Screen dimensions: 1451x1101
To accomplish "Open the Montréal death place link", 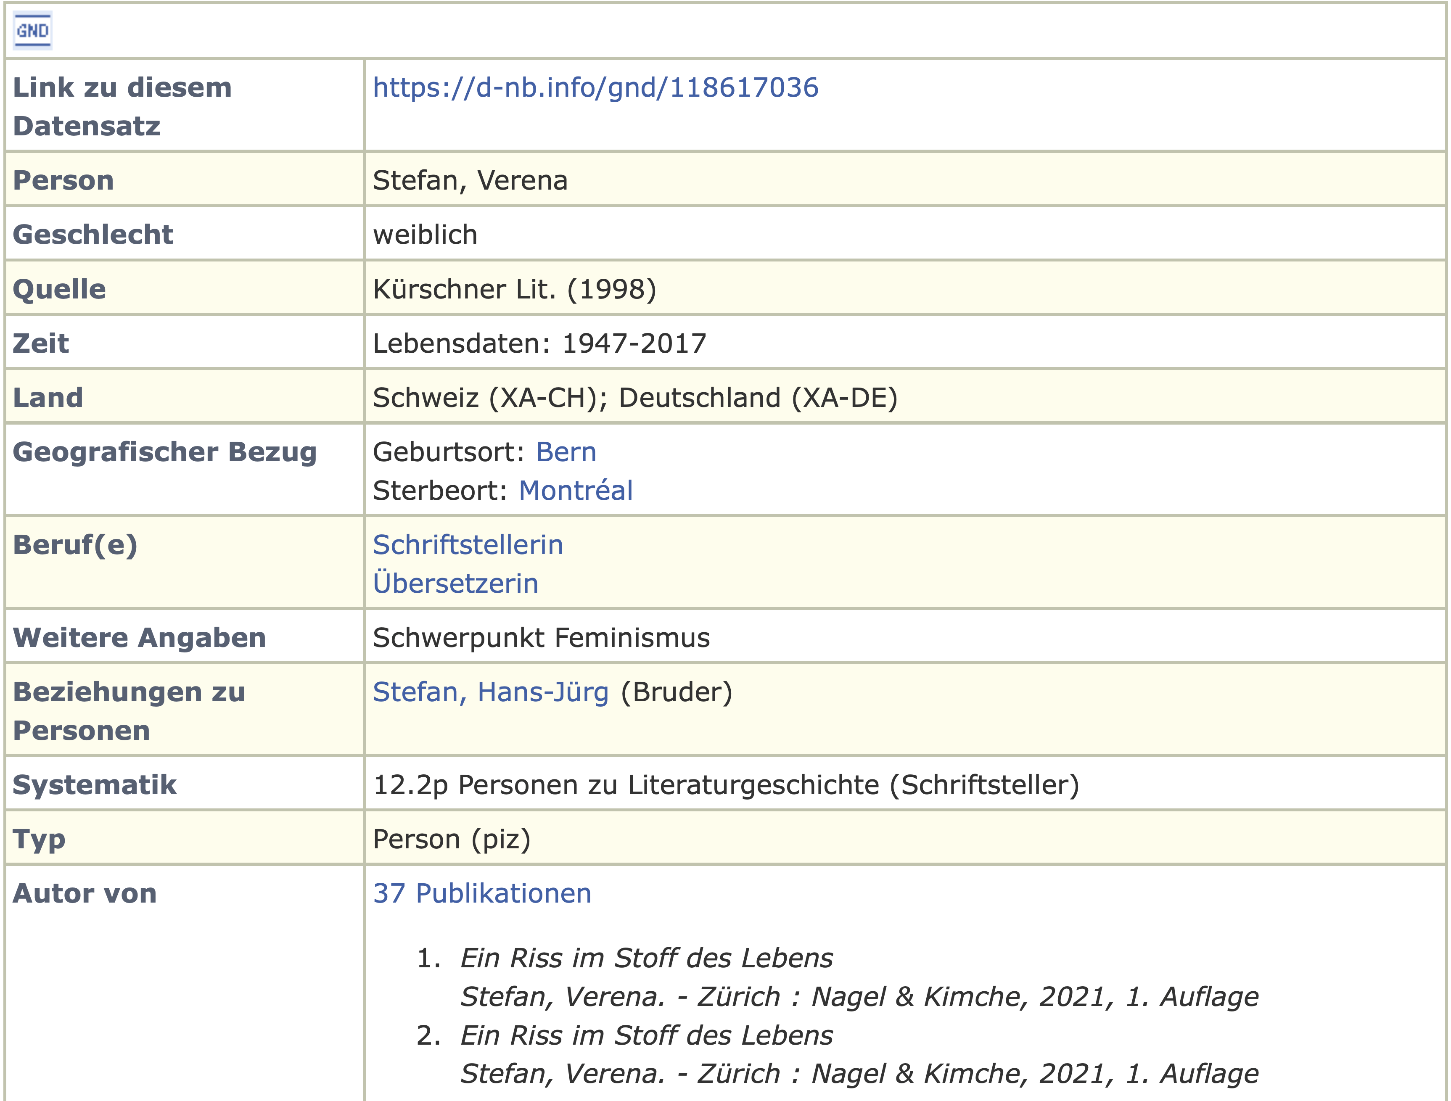I will click(x=575, y=491).
